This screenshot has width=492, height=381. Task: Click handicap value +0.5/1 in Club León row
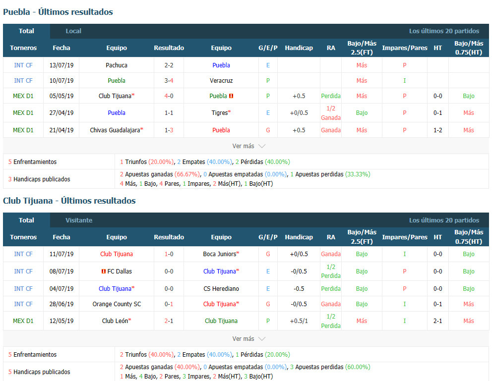point(299,321)
